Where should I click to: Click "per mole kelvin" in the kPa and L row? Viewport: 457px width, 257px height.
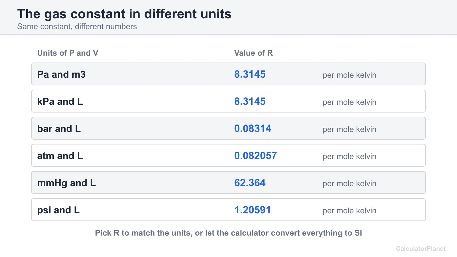pyautogui.click(x=350, y=102)
